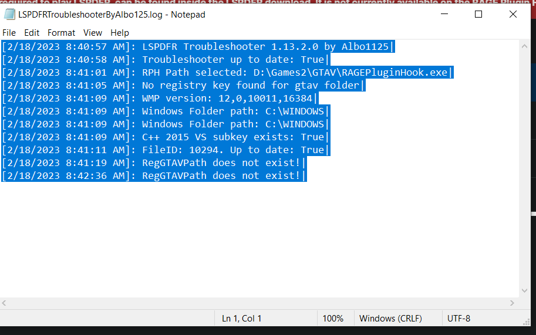
Task: Click the vertical scrollbar down arrow
Action: click(x=524, y=290)
